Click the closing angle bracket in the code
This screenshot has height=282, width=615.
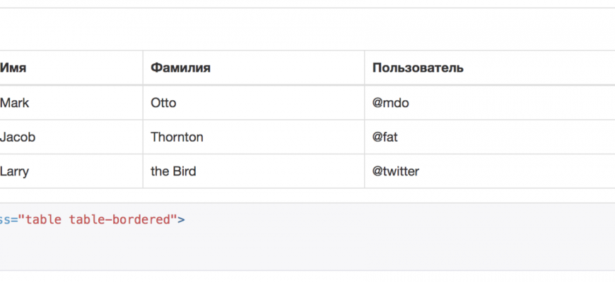(x=182, y=219)
